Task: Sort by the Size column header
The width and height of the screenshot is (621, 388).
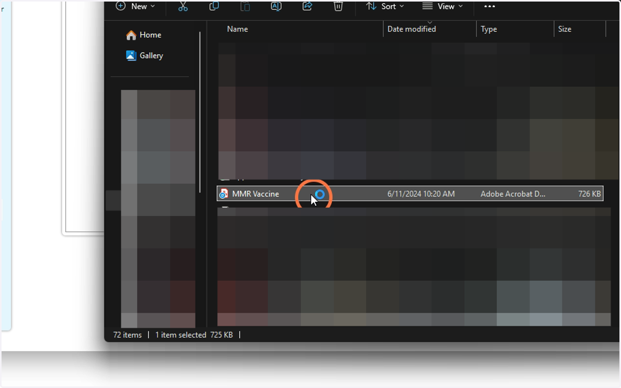Action: point(565,29)
